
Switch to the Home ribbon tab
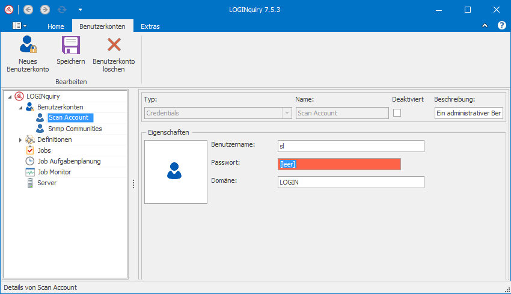click(56, 26)
